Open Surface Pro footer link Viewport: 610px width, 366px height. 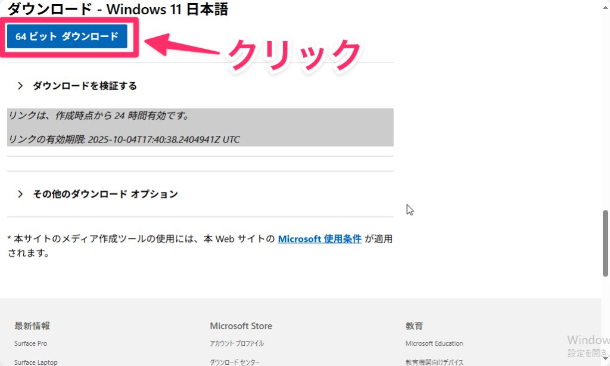[x=30, y=343]
